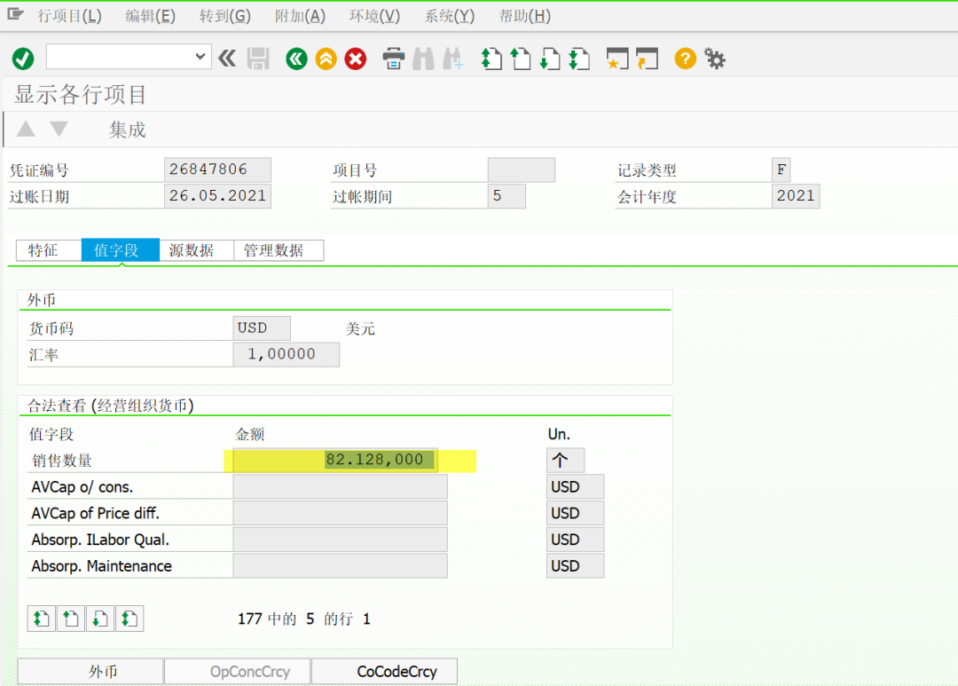Open Help with the question mark icon
The image size is (958, 686).
point(685,59)
